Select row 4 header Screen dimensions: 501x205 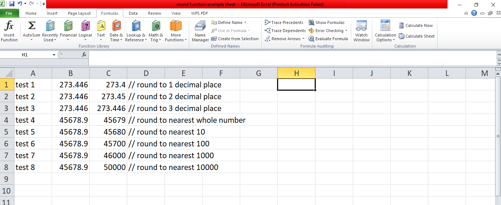(x=7, y=120)
